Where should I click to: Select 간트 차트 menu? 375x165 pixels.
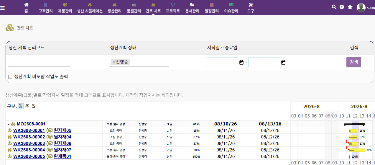point(153,8)
